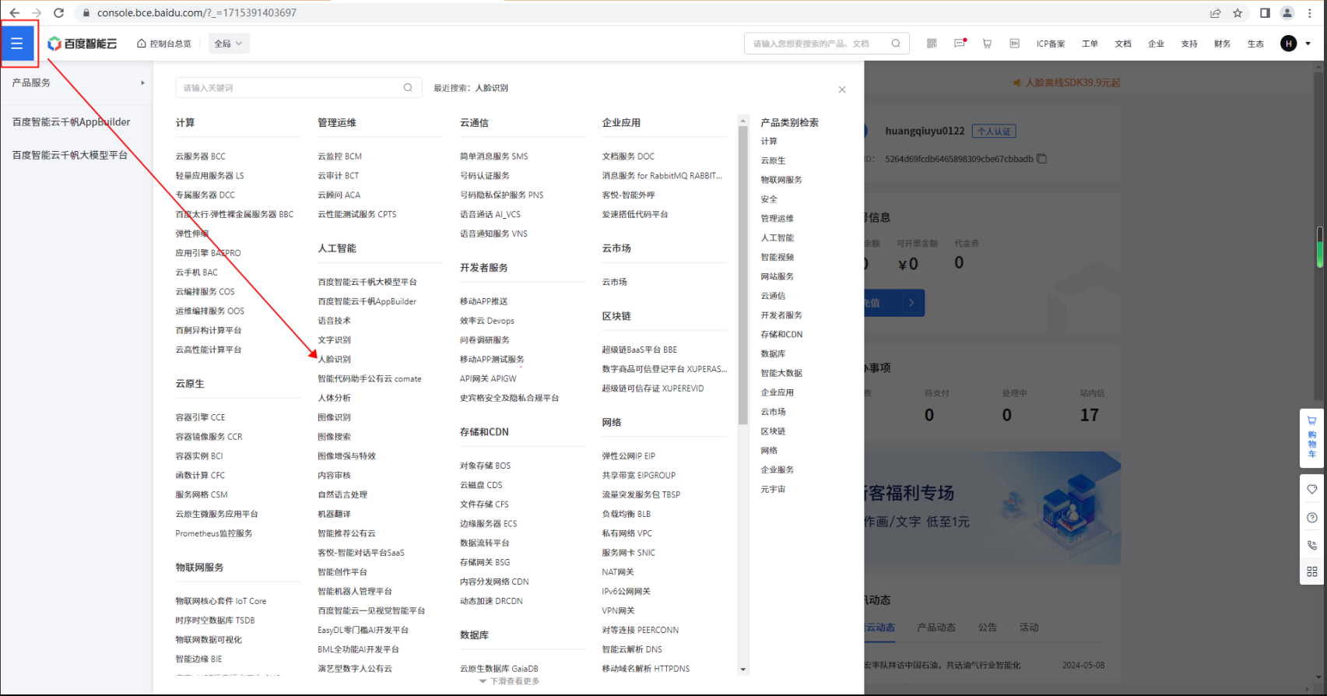The height and width of the screenshot is (696, 1327).
Task: Open the account avatar dropdown arrow
Action: point(1308,44)
